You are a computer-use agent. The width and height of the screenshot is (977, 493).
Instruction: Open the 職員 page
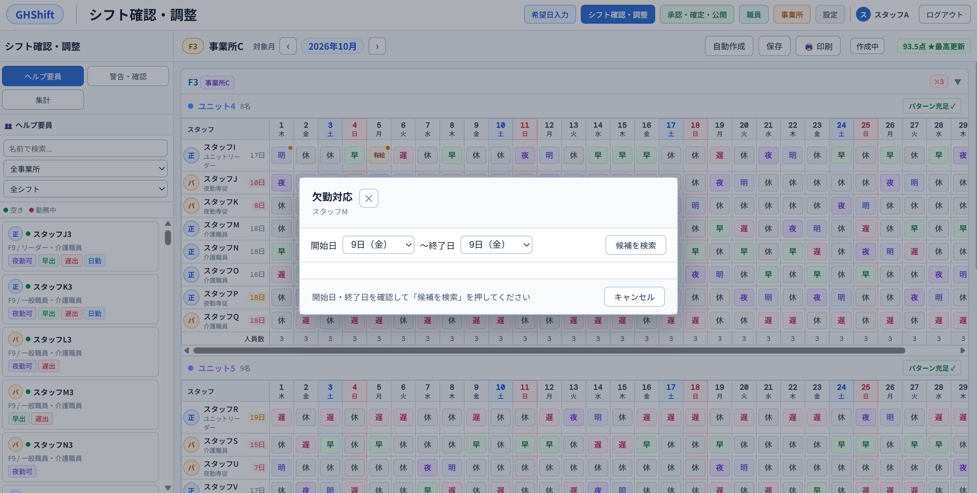pos(753,15)
